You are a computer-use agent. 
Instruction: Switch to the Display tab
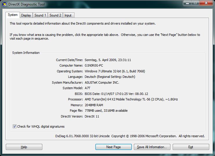coord(26,15)
